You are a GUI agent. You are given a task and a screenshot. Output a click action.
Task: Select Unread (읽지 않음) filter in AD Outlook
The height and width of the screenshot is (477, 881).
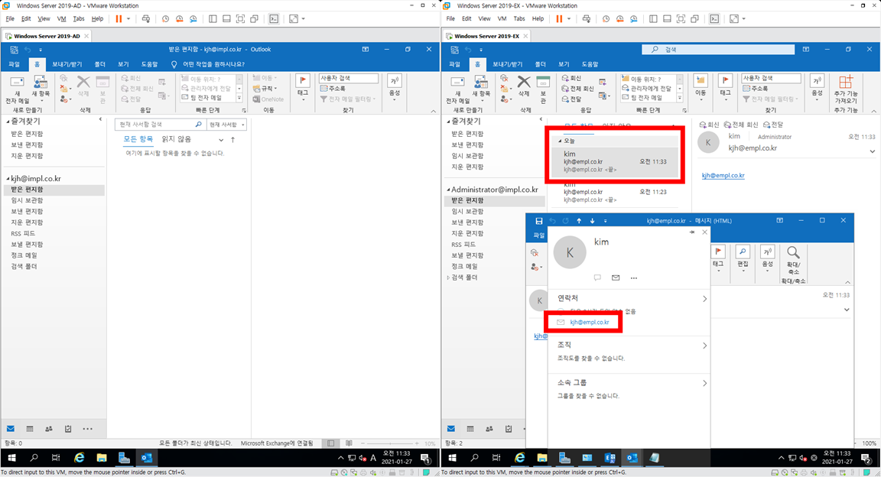point(177,139)
